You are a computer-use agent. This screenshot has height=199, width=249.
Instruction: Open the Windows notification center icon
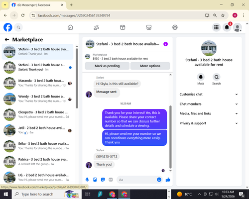(x=242, y=194)
